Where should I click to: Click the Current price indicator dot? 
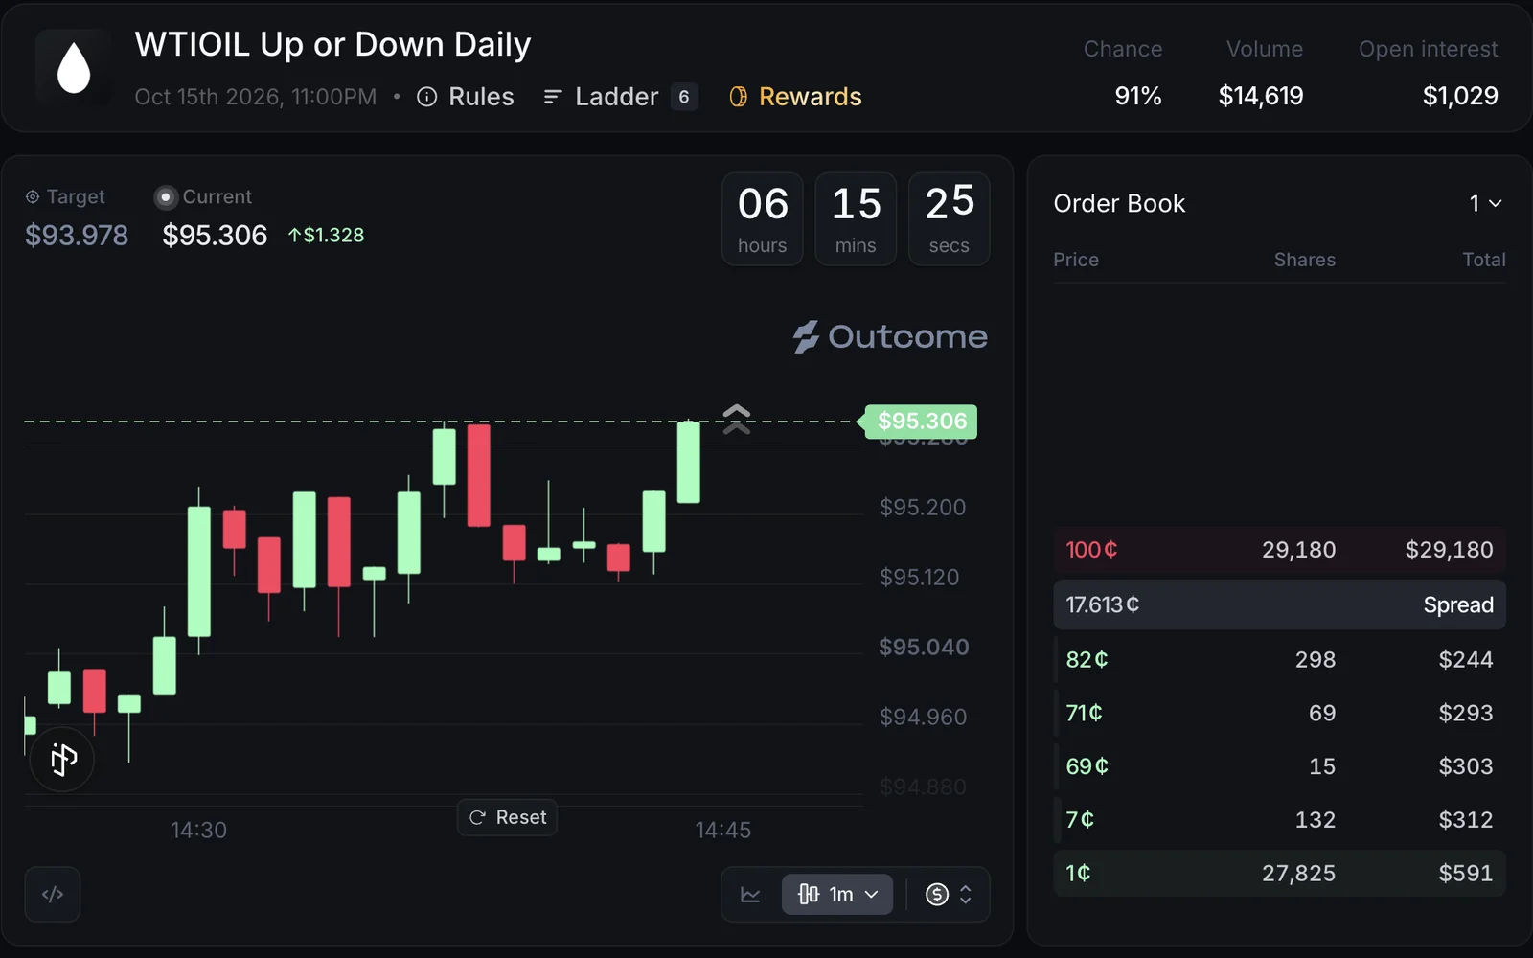point(166,197)
